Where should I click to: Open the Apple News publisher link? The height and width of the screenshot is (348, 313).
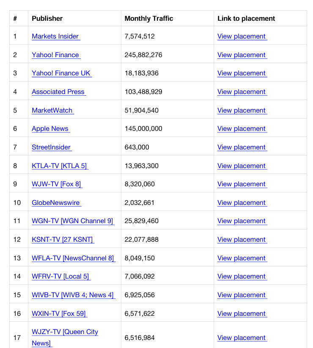(x=51, y=129)
